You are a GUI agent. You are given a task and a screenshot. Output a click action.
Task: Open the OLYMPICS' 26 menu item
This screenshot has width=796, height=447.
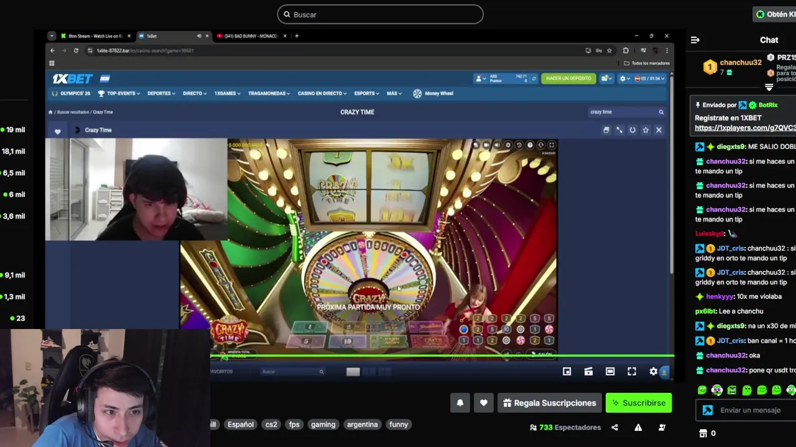[x=71, y=93]
